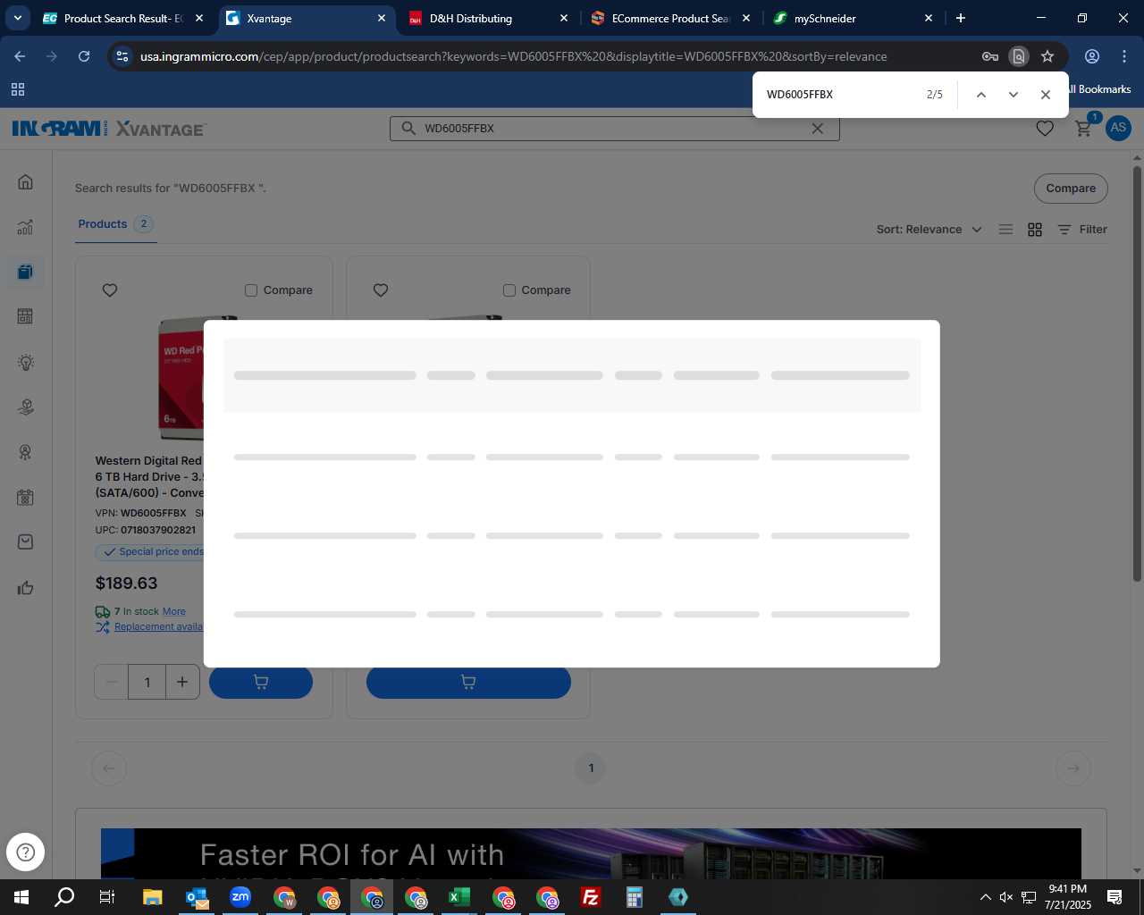The width and height of the screenshot is (1144, 915).
Task: Clear the WD6005FFBX site search field
Action: 817,129
